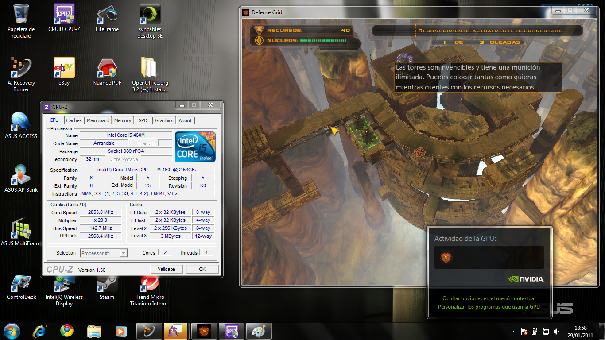Image resolution: width=605 pixels, height=340 pixels.
Task: Click the Defense Grid taskbar button
Action: (203, 331)
